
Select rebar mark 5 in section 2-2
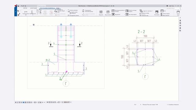coord(138,71)
